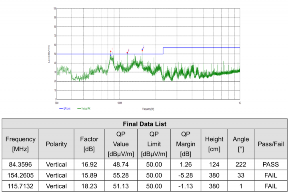Click the QP Value column header

point(120,144)
